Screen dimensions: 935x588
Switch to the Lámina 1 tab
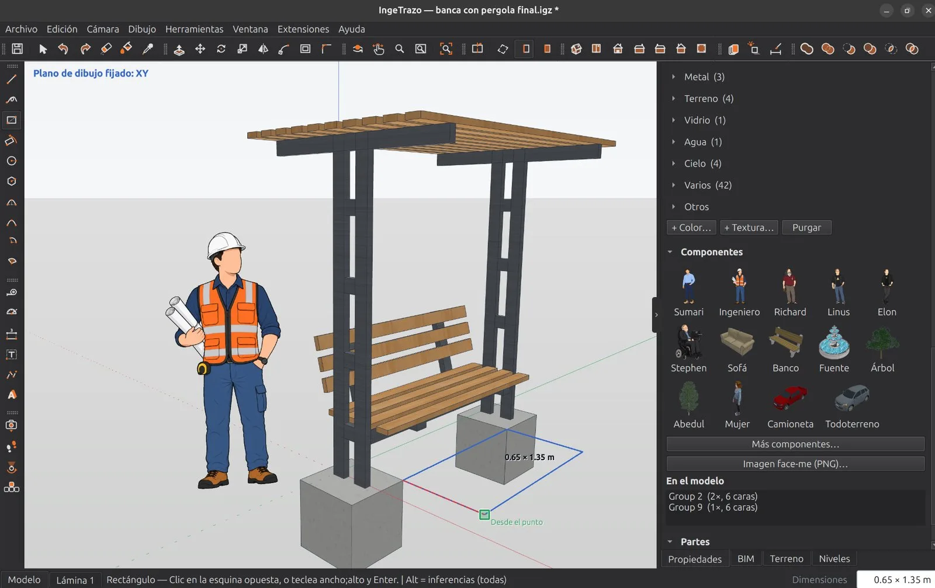pyautogui.click(x=75, y=580)
